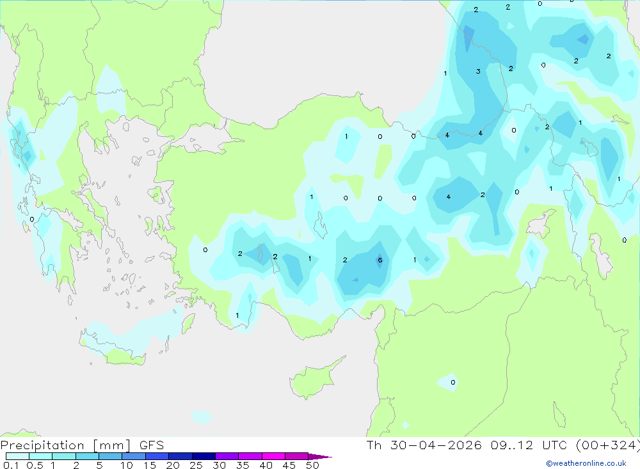640x469 pixels.
Task: Click the '0.5' legend scale label
Action: click(x=35, y=465)
